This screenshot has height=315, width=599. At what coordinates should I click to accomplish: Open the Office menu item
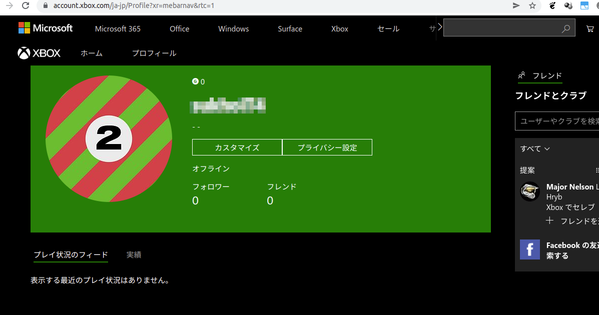pyautogui.click(x=180, y=28)
